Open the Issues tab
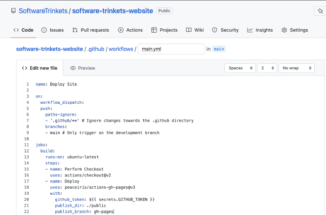Viewport: 326px width, 215px height. pyautogui.click(x=52, y=30)
